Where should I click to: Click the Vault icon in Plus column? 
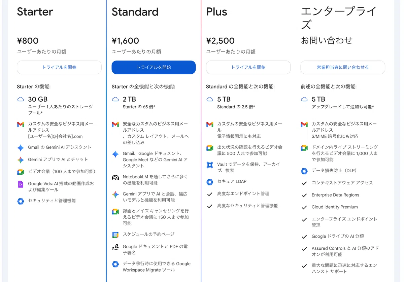click(210, 165)
